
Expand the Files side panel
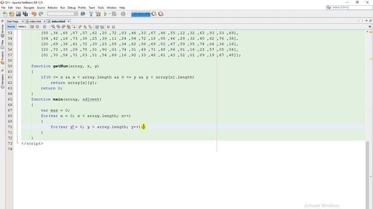(2, 45)
